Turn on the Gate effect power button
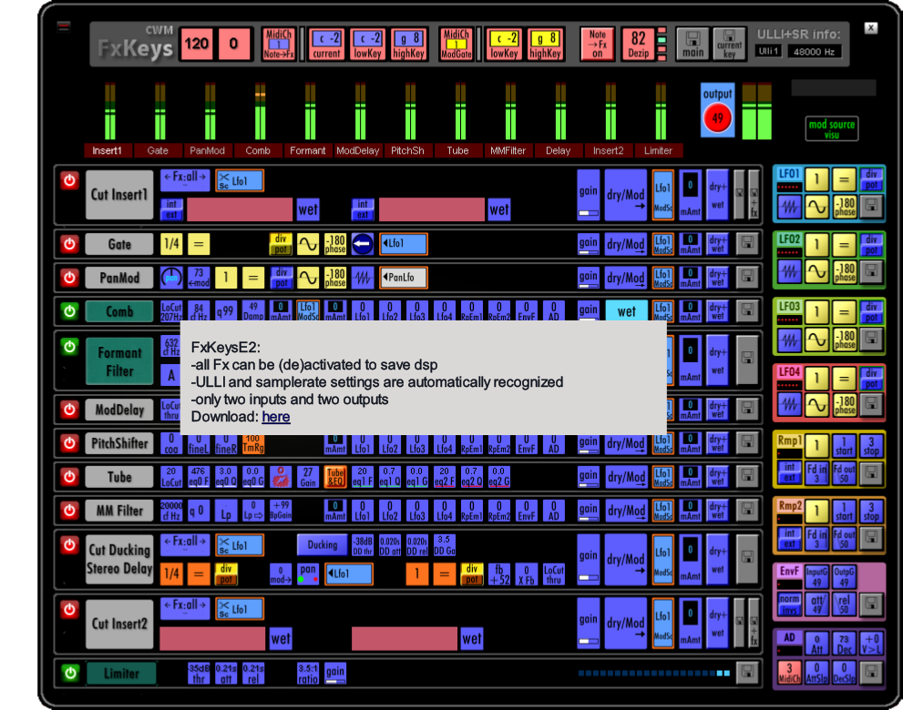 [x=69, y=244]
